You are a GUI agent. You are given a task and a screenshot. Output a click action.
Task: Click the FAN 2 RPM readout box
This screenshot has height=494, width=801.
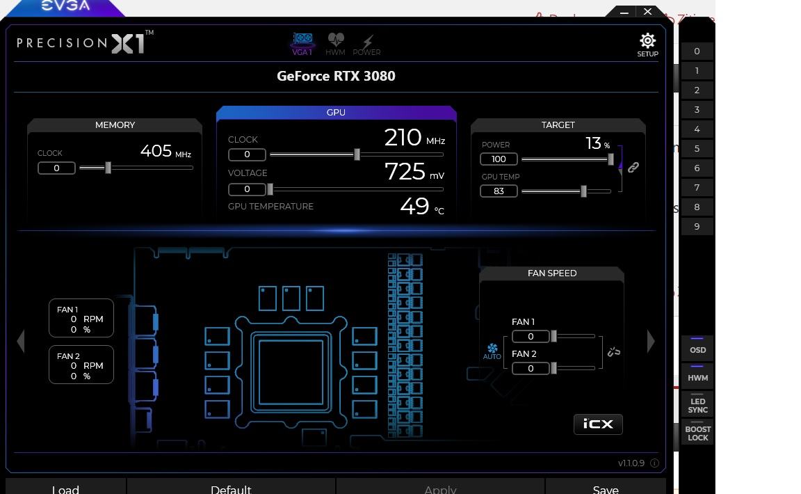click(x=81, y=365)
